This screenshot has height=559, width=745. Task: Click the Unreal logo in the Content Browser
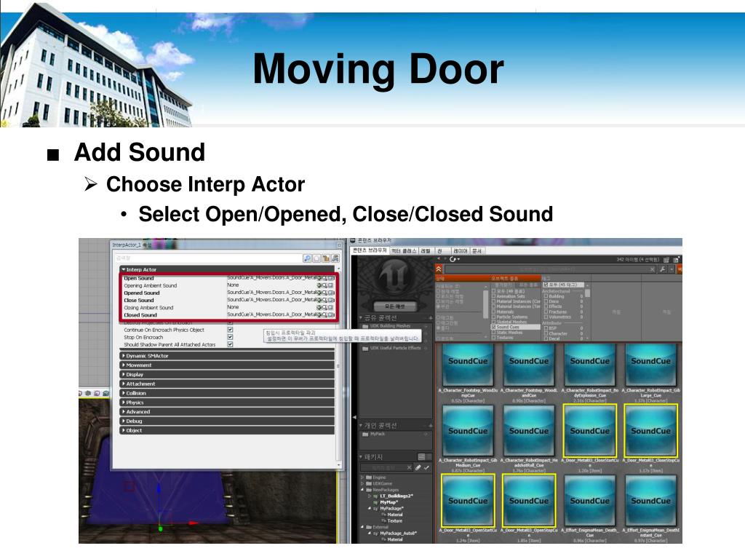point(394,277)
